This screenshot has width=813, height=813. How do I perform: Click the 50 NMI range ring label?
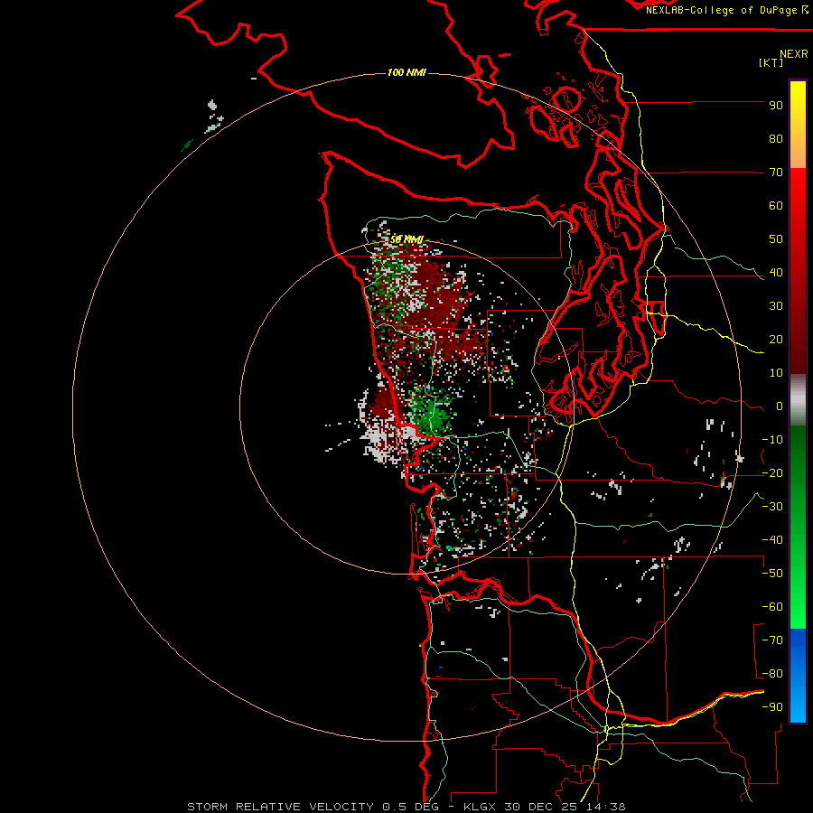406,239
